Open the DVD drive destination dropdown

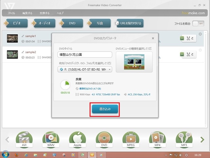coord(85,69)
